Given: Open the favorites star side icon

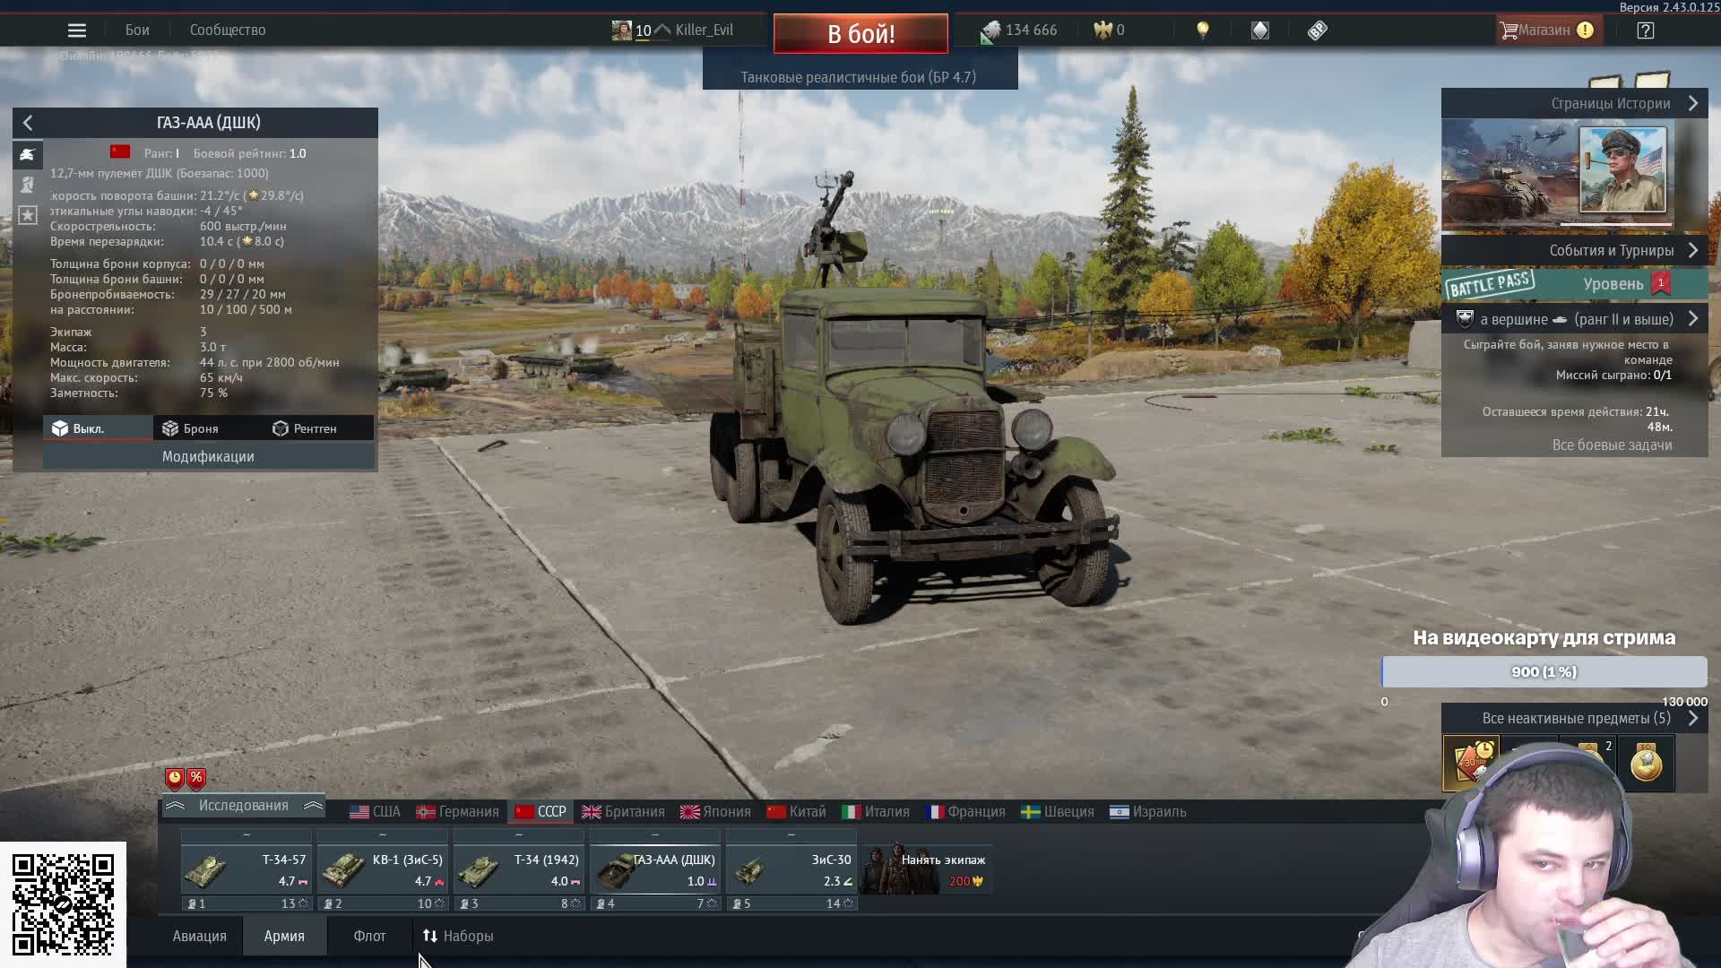Looking at the screenshot, I should point(28,215).
